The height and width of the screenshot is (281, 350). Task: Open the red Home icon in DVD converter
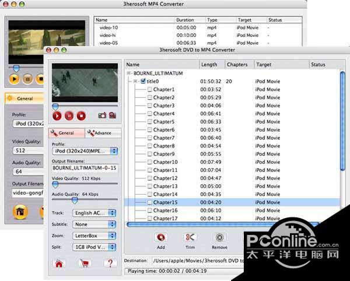click(x=59, y=264)
